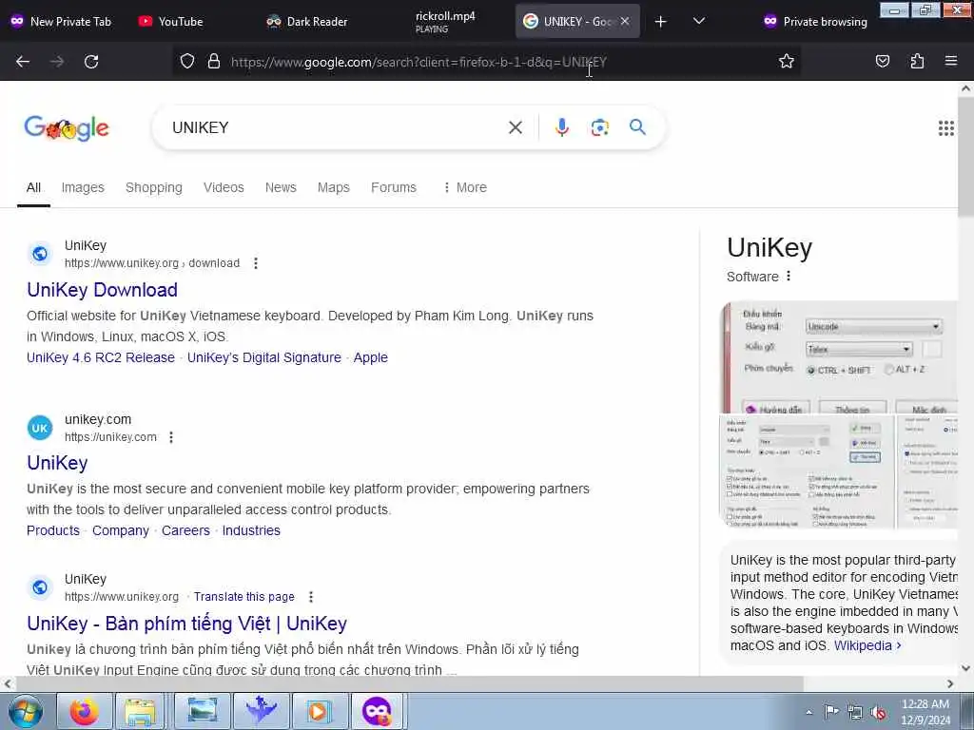
Task: Click the action center flag tray icon
Action: tap(831, 713)
